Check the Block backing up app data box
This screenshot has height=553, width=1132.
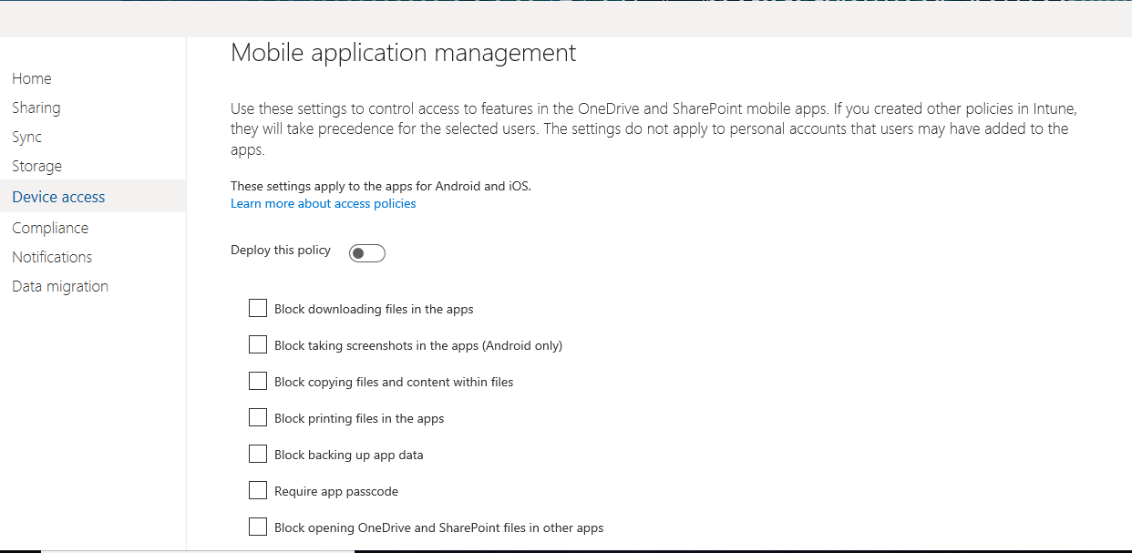coord(258,455)
